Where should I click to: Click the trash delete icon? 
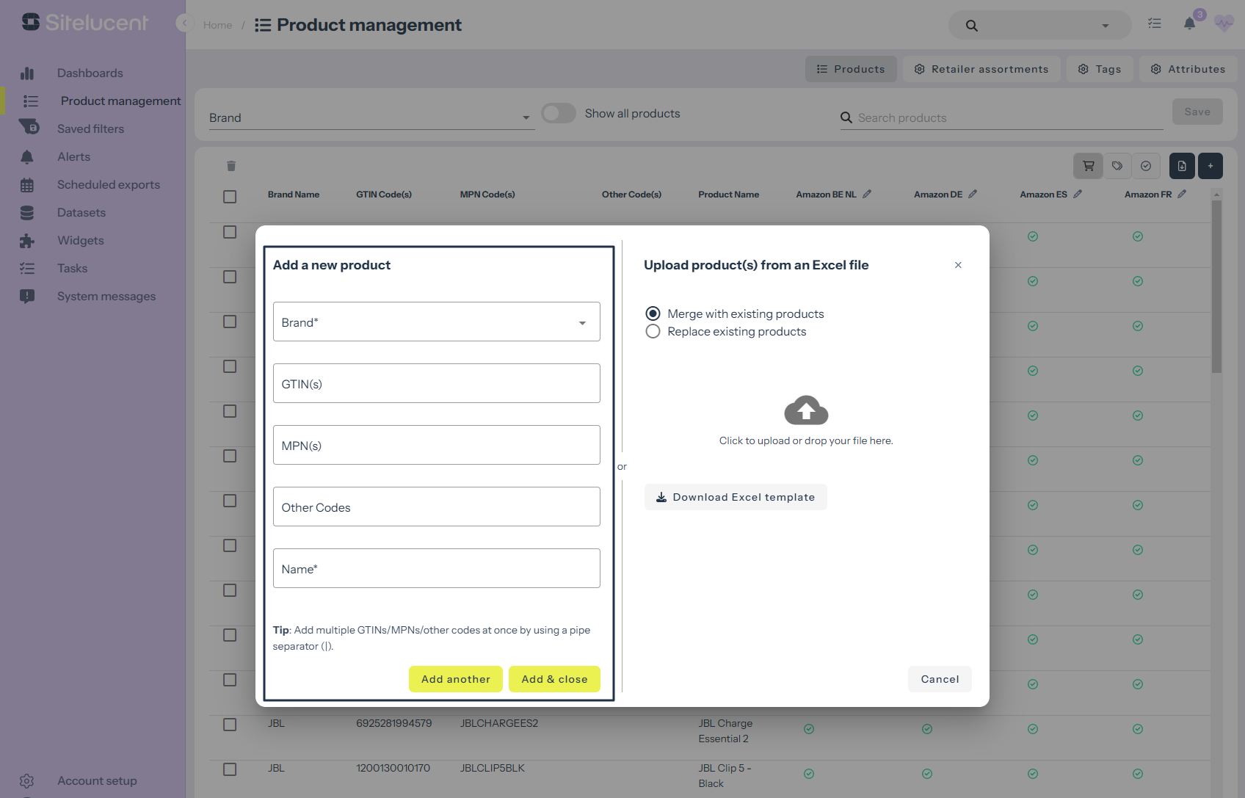[x=231, y=166]
